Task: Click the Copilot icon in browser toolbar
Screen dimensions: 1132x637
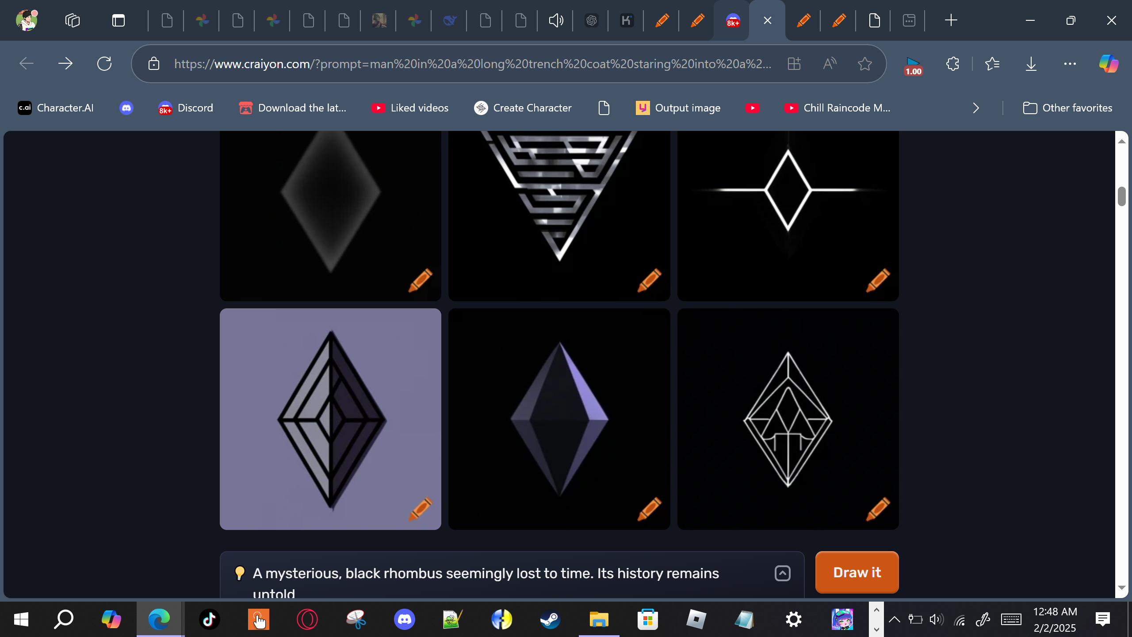Action: point(1108,64)
